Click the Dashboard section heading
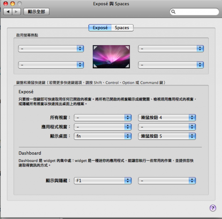 [x=30, y=153]
